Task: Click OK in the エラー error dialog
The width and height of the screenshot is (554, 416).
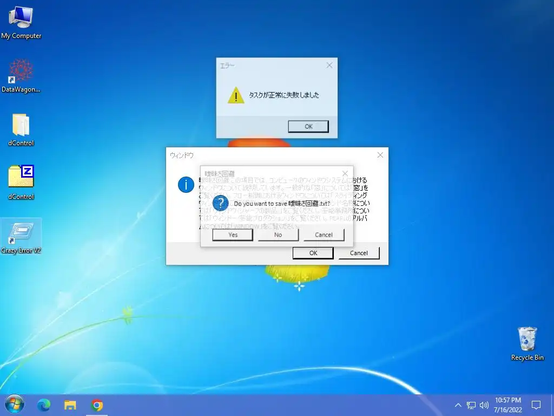Action: point(308,126)
